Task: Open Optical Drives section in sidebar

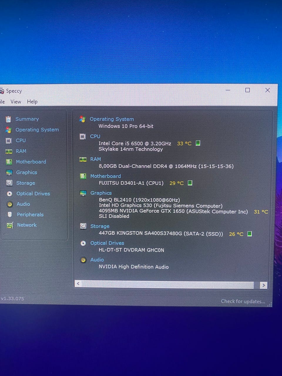Action: [33, 194]
